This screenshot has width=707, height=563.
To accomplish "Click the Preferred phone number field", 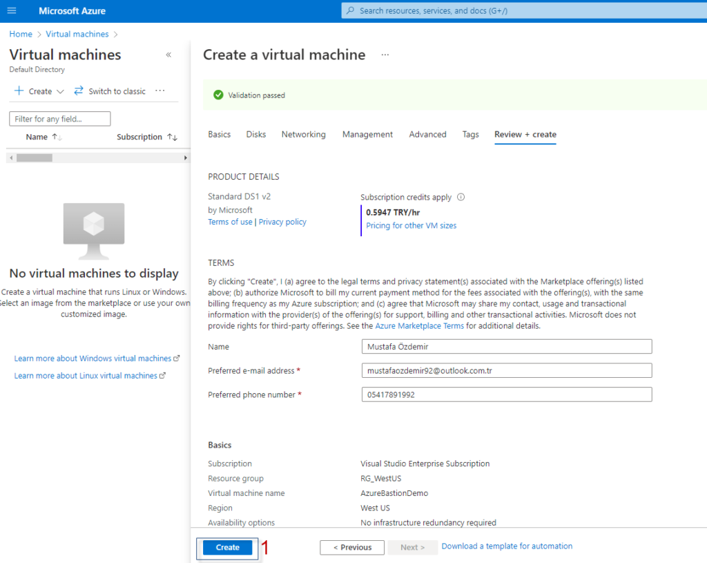I will click(507, 394).
